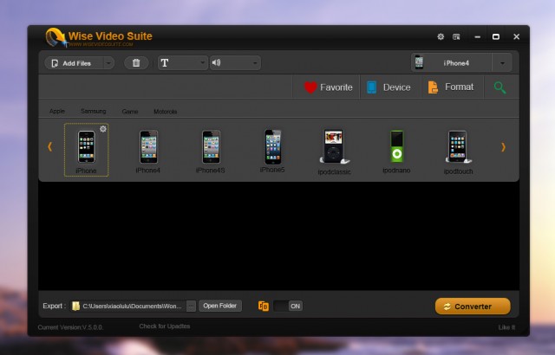Click the orange merge files icon
Image resolution: width=555 pixels, height=355 pixels.
[264, 306]
